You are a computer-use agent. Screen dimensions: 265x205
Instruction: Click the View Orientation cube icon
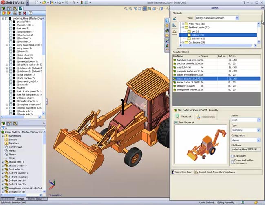click(x=154, y=9)
